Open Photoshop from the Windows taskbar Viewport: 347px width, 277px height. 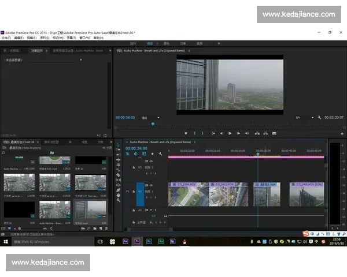[149, 241]
